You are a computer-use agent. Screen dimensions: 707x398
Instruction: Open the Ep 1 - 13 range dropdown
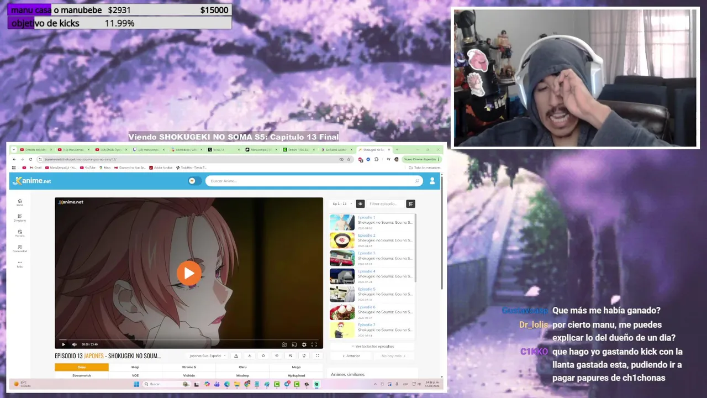click(342, 204)
